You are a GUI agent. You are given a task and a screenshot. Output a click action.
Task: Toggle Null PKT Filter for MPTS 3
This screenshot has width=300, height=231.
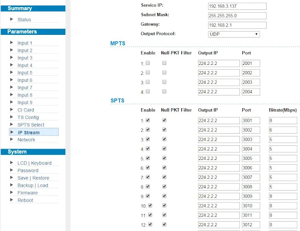(x=164, y=82)
